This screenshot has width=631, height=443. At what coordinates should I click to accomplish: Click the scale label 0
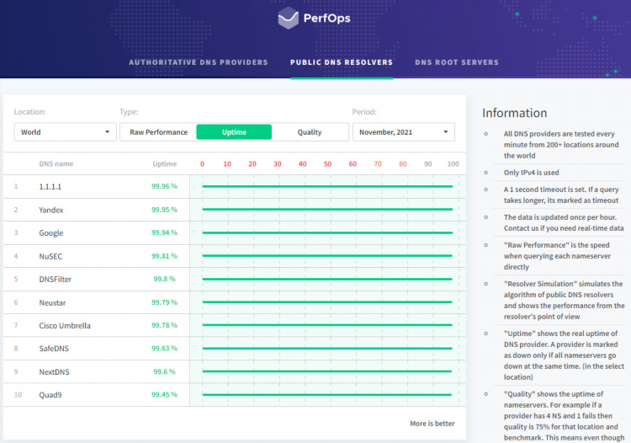coord(202,164)
